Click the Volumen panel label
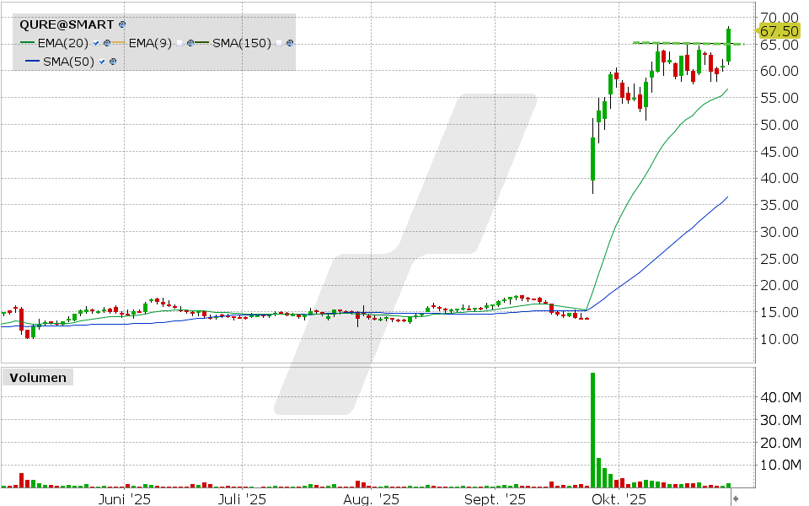Viewport: 809px width, 506px height. point(38,378)
